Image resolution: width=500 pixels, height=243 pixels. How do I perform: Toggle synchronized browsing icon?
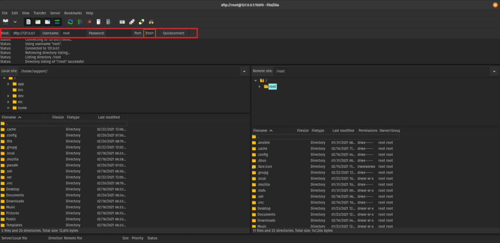pyautogui.click(x=142, y=21)
